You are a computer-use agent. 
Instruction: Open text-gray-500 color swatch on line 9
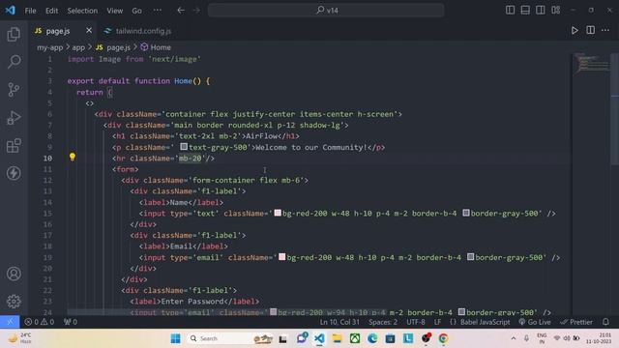(184, 147)
